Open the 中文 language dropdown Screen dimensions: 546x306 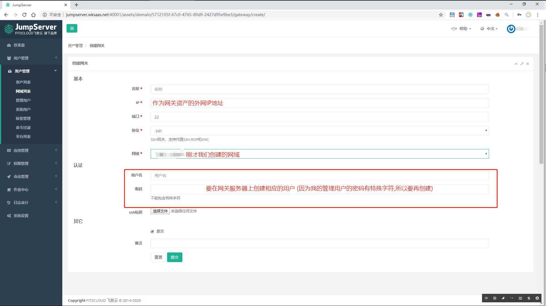[489, 29]
